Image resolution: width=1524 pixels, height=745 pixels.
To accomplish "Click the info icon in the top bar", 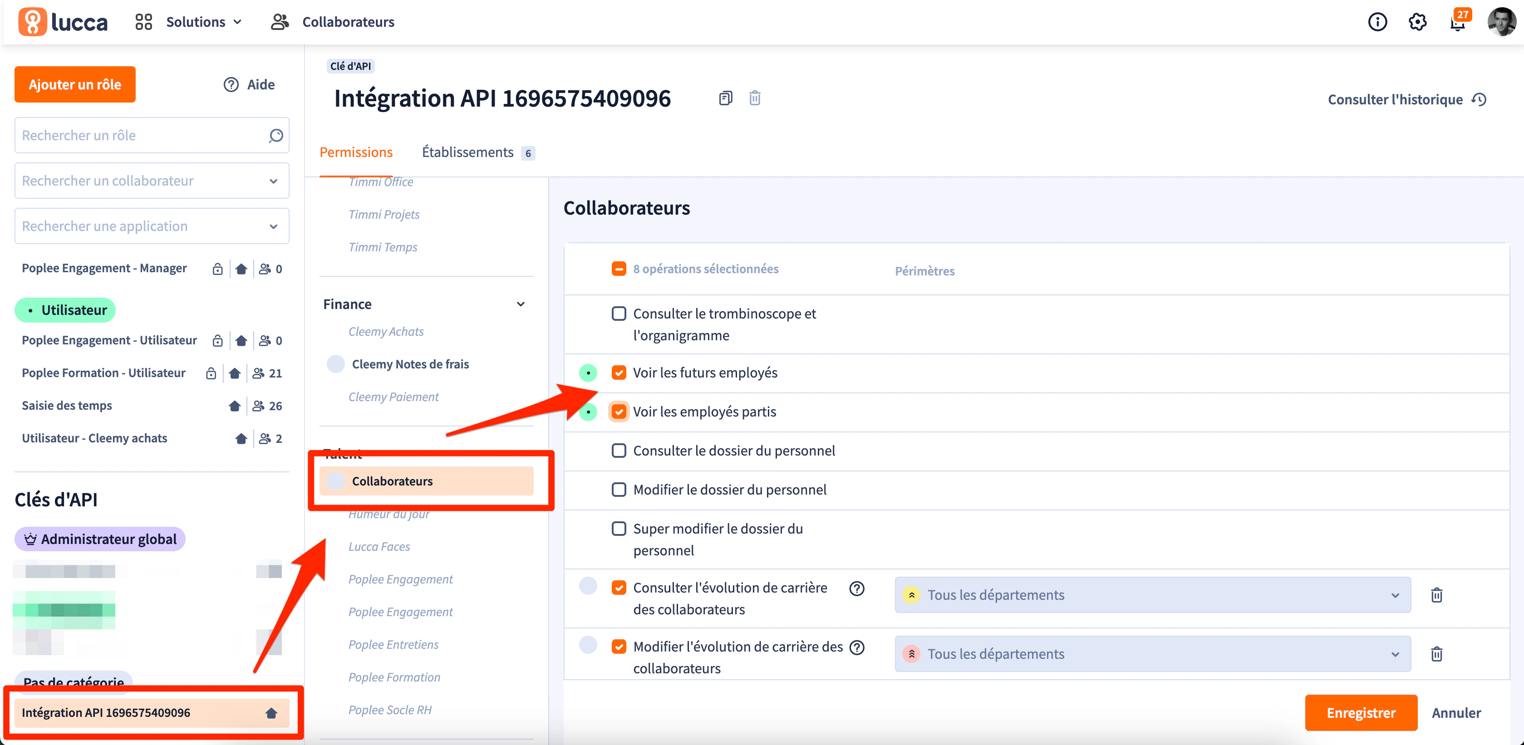I will (x=1377, y=22).
